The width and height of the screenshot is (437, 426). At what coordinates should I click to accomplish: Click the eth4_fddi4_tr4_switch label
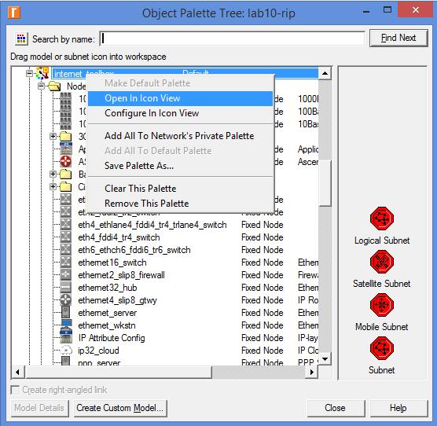click(x=119, y=237)
